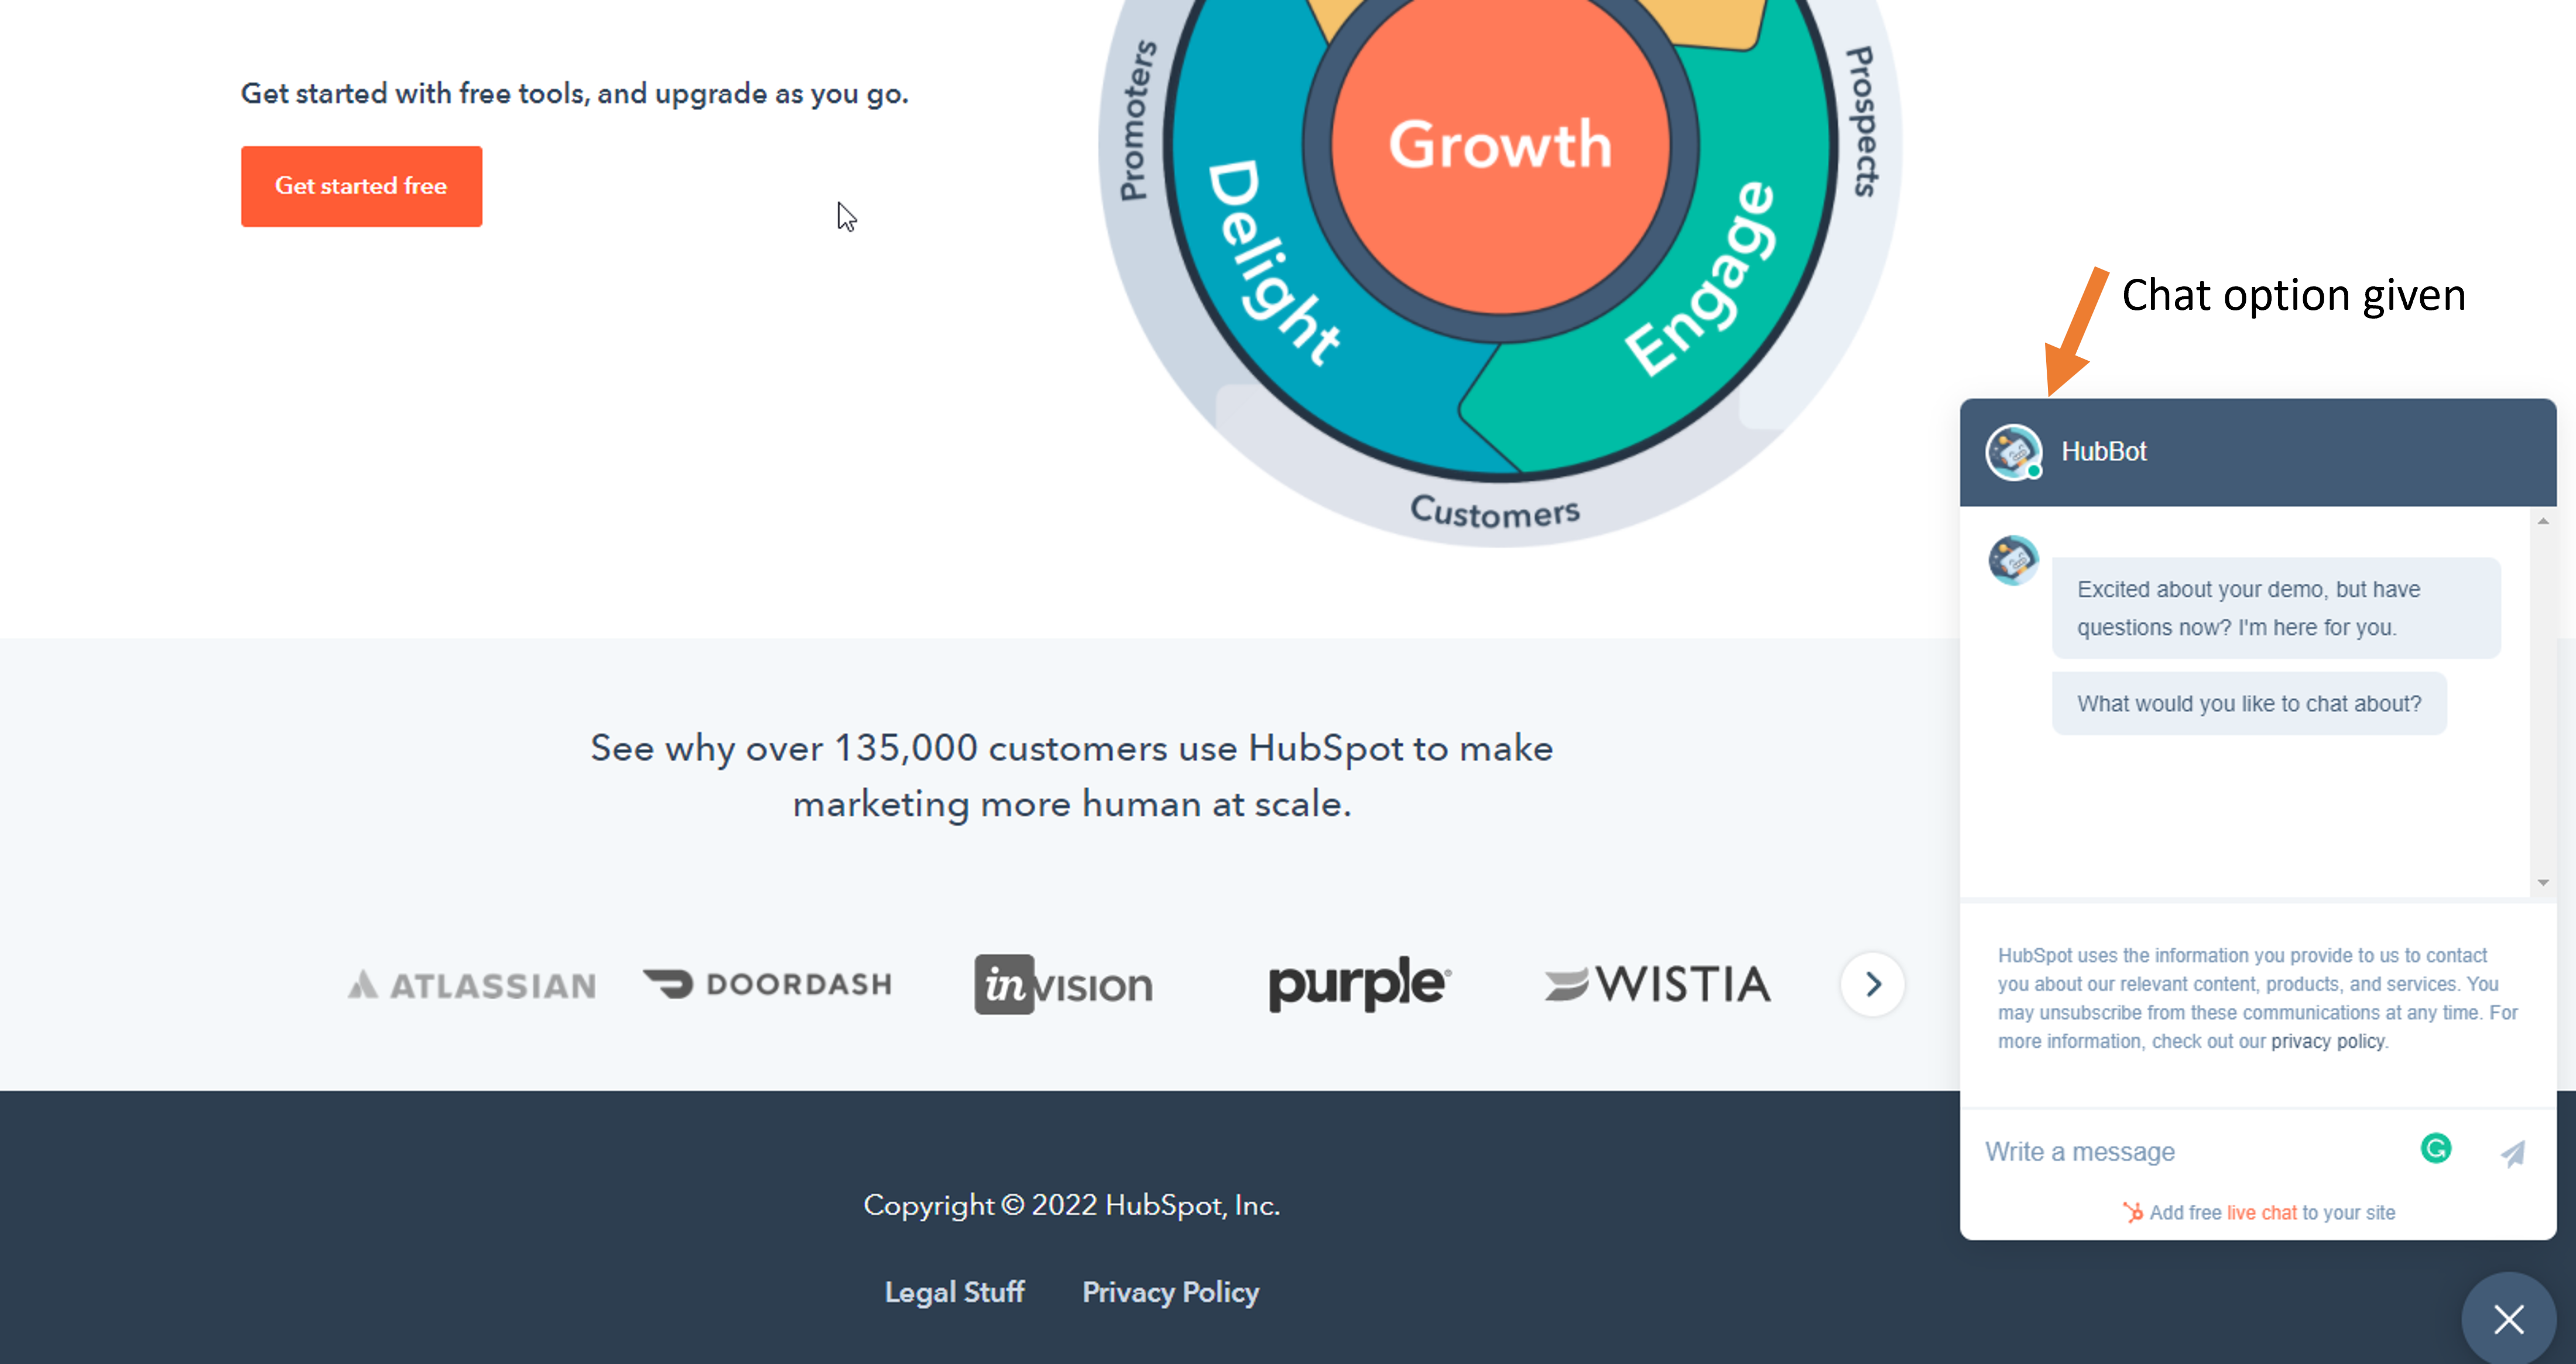This screenshot has width=2576, height=1364.
Task: Show next customer logos with arrow
Action: tap(1873, 984)
